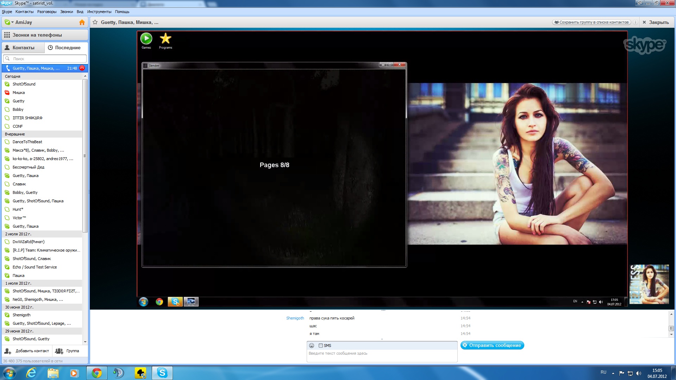Screen dimensions: 676x380
Task: Click own video preview thumbnail
Action: 649,284
